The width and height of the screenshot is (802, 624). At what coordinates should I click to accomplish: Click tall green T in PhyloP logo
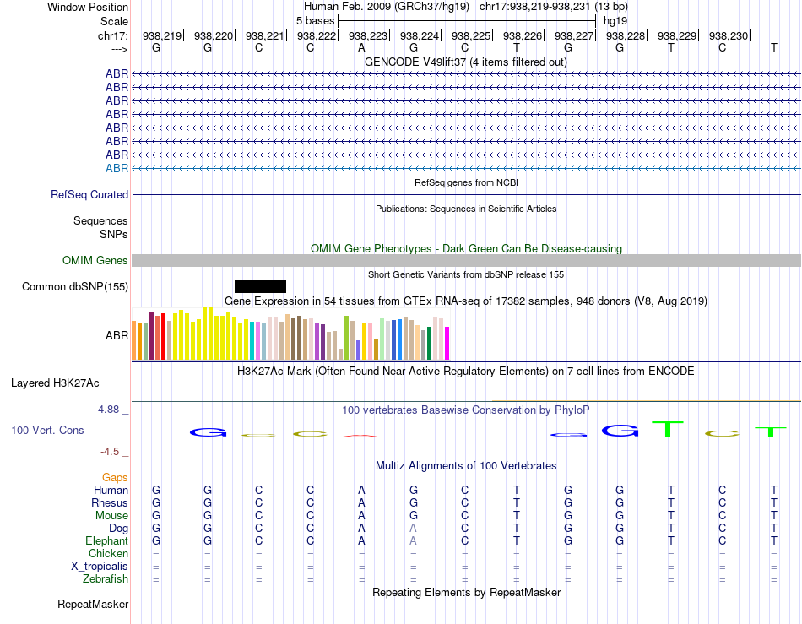(x=668, y=429)
